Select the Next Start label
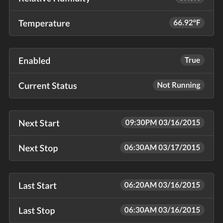The height and width of the screenshot is (223, 223). 39,123
